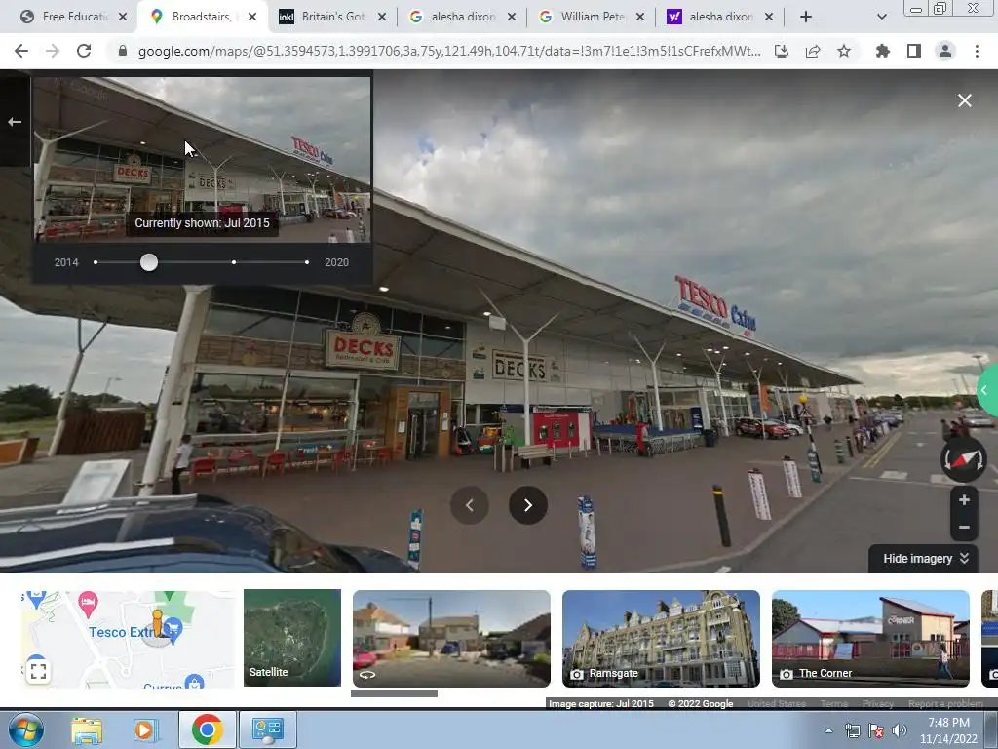Open Terms link in footer
Viewport: 998px width, 749px height.
(834, 704)
